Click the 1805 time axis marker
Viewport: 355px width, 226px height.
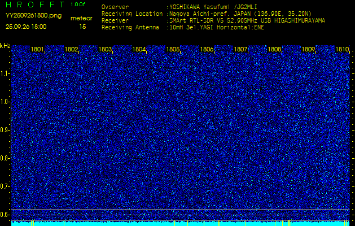[173, 50]
